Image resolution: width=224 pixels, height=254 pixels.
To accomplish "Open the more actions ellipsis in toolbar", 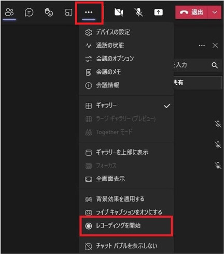I will pos(89,12).
